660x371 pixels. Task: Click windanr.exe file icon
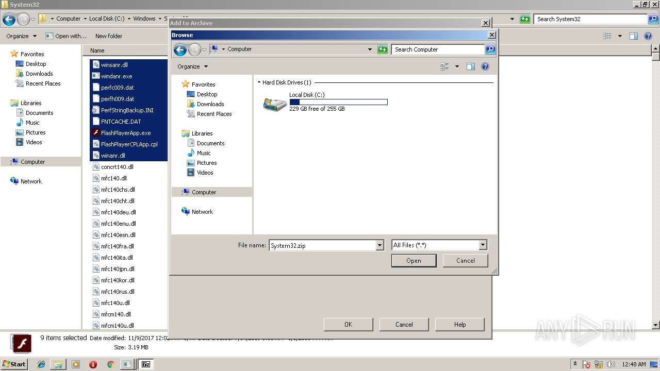[x=95, y=76]
